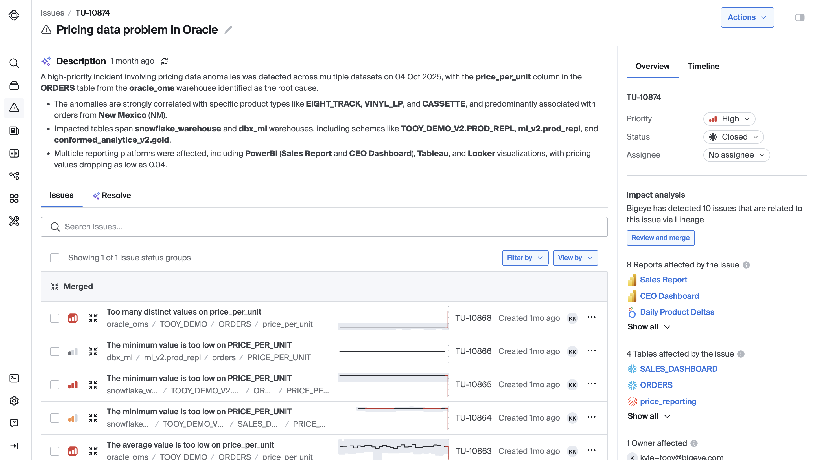
Task: Select the checkbox for issue TU-10866
Action: [x=55, y=351]
